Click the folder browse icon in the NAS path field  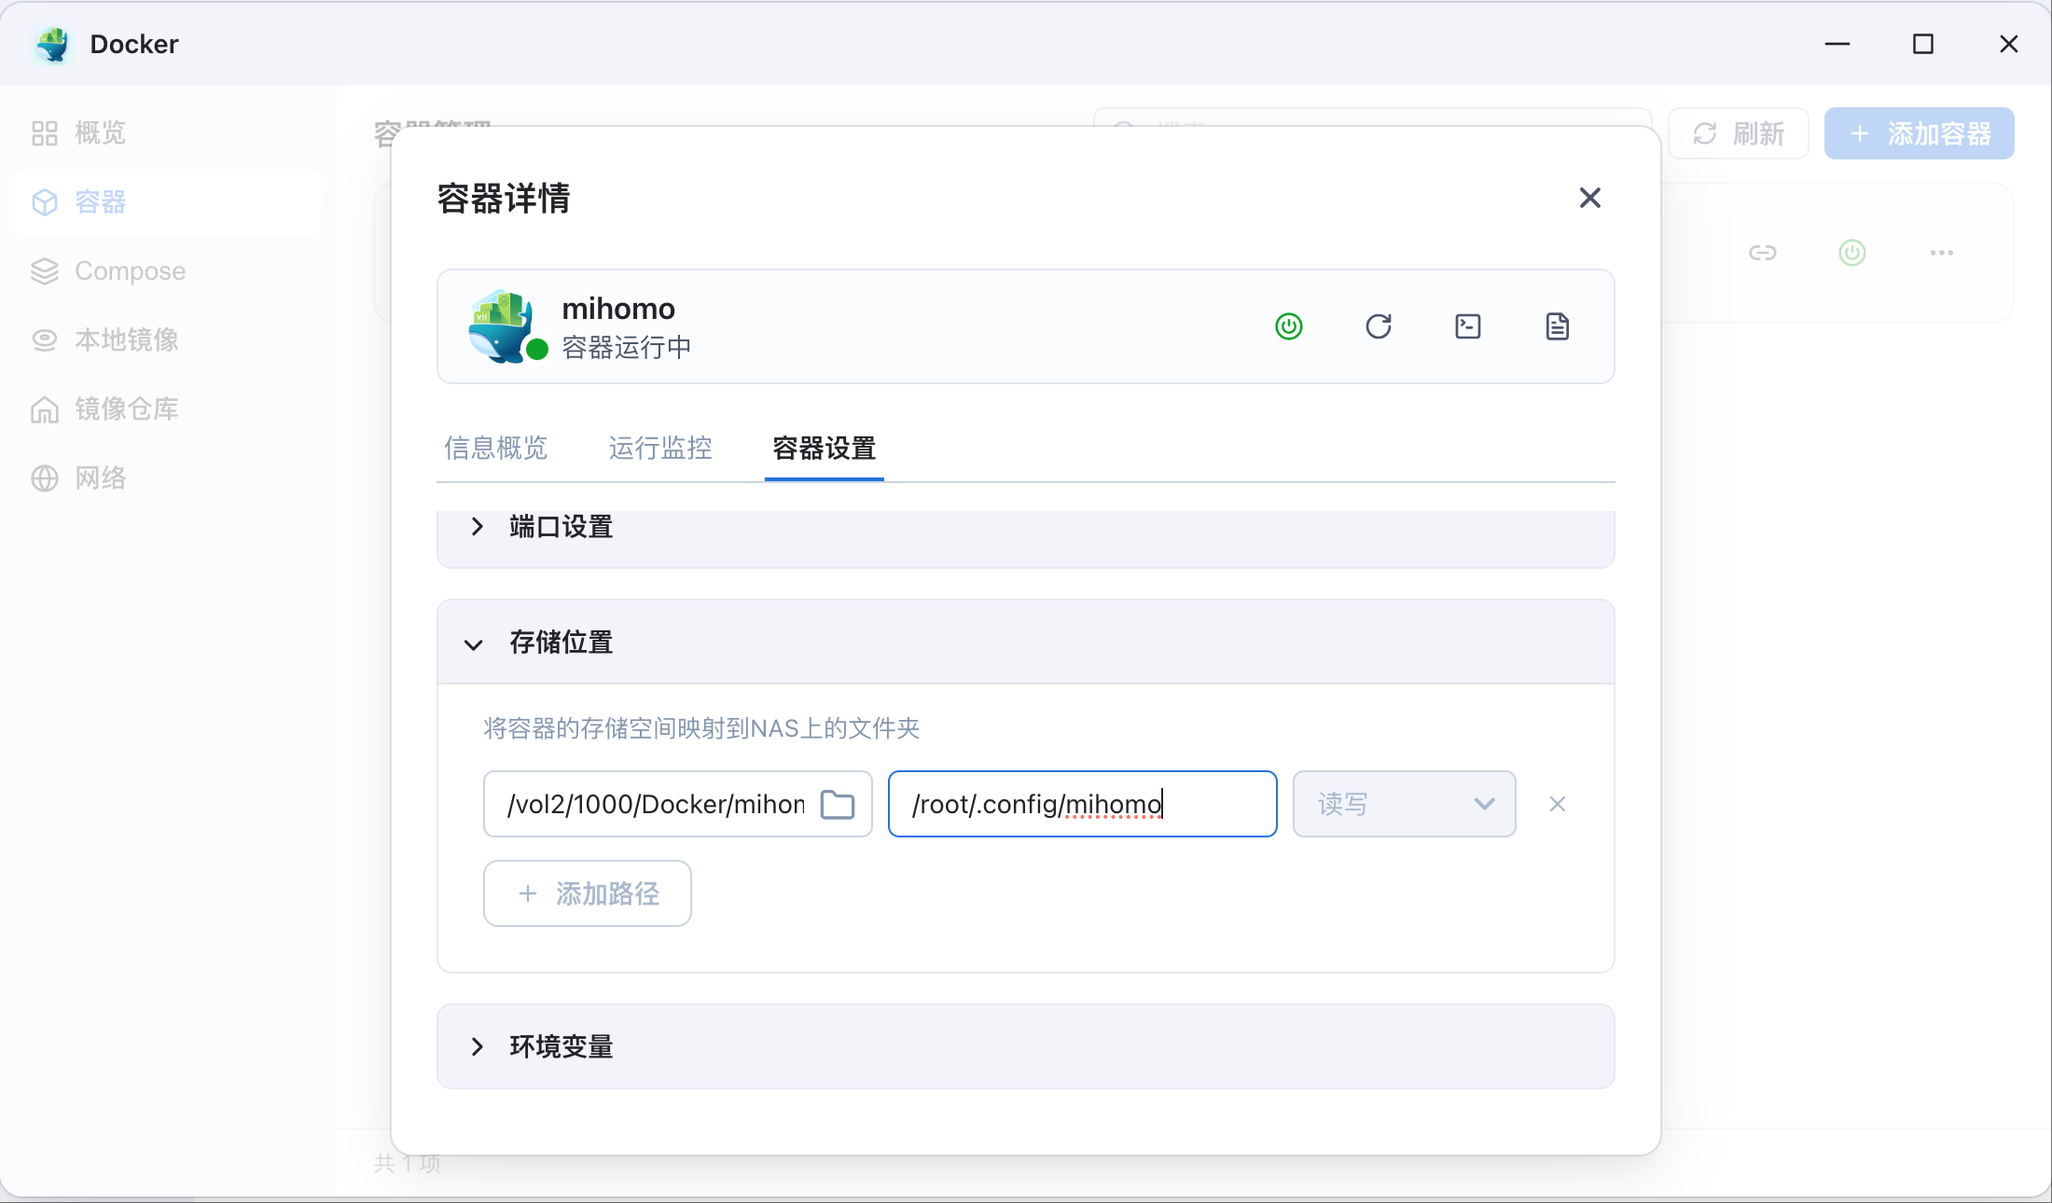click(837, 804)
